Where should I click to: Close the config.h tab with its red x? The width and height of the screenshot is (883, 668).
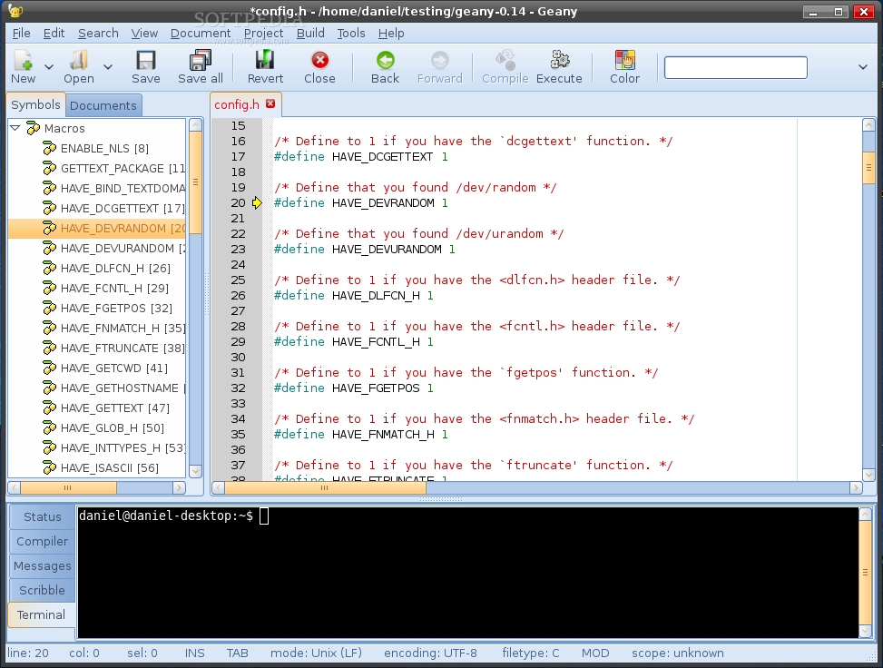click(x=270, y=103)
